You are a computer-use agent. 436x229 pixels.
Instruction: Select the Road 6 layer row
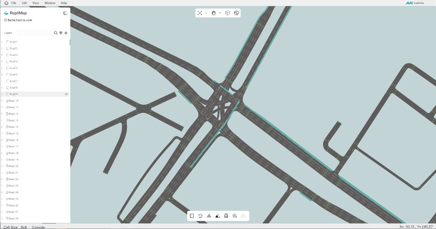35,74
